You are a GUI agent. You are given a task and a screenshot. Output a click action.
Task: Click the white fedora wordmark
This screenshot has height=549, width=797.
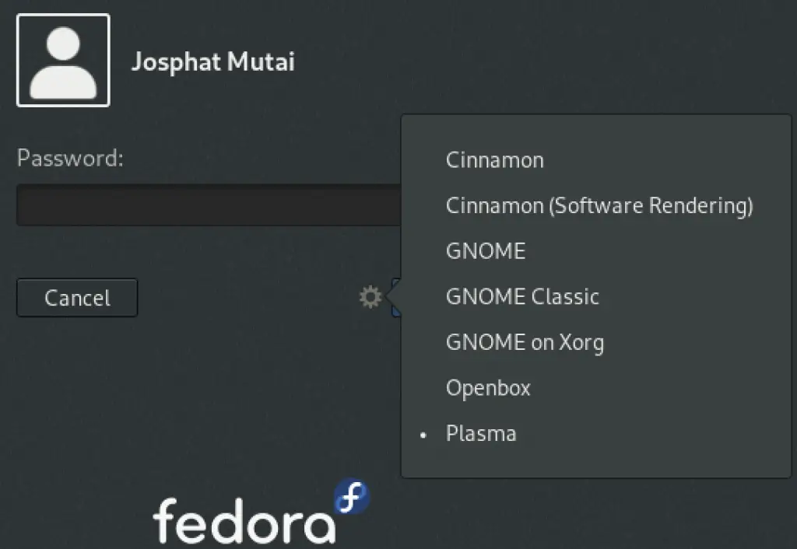[244, 521]
